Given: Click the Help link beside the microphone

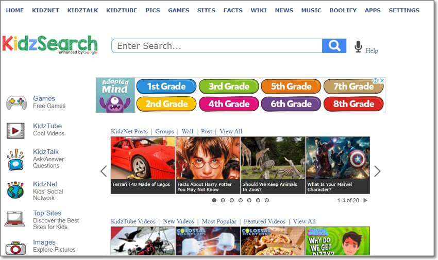Looking at the screenshot, I should [372, 50].
